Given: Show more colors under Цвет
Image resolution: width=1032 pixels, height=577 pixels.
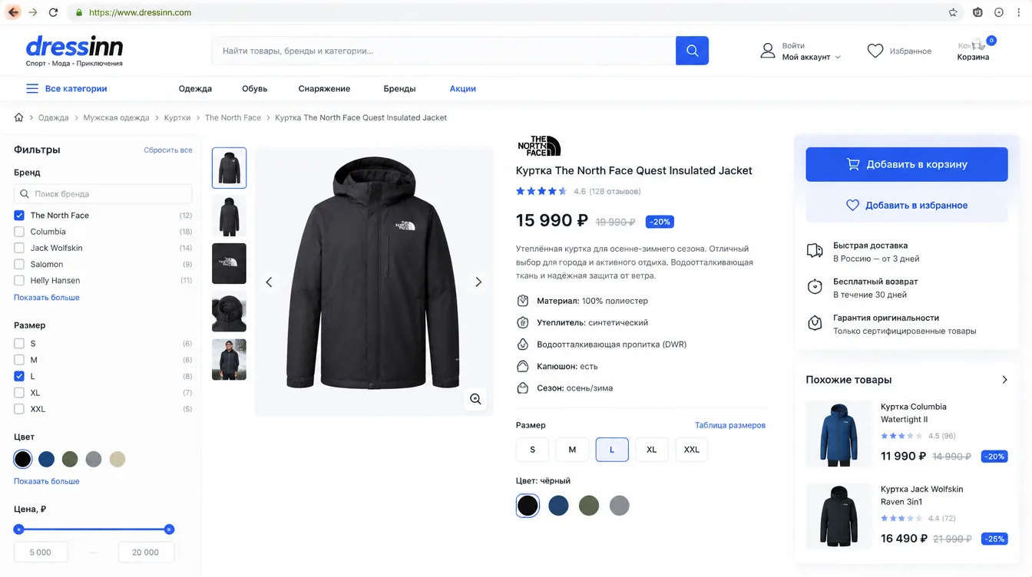Looking at the screenshot, I should (47, 481).
